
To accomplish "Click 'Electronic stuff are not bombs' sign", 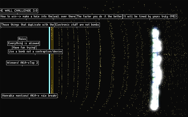I will coord(77,25).
